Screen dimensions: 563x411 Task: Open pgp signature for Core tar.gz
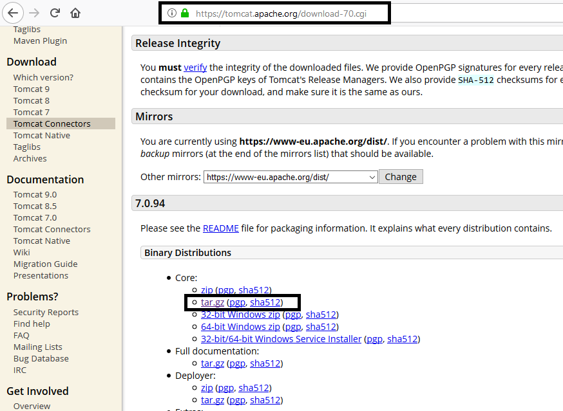coord(237,302)
